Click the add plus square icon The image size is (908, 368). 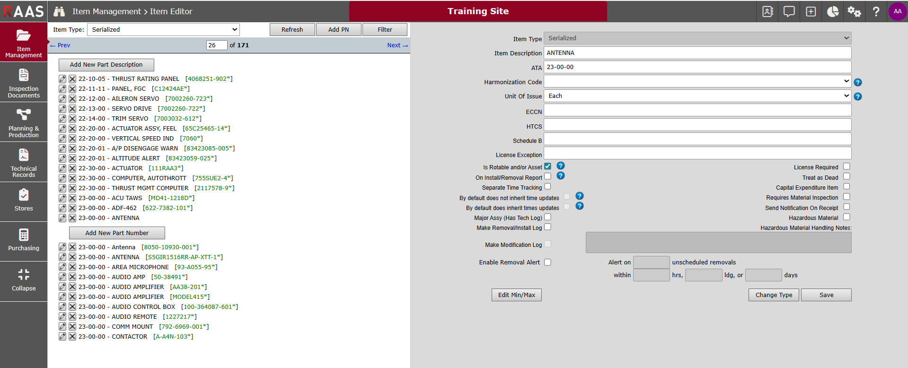coord(811,11)
